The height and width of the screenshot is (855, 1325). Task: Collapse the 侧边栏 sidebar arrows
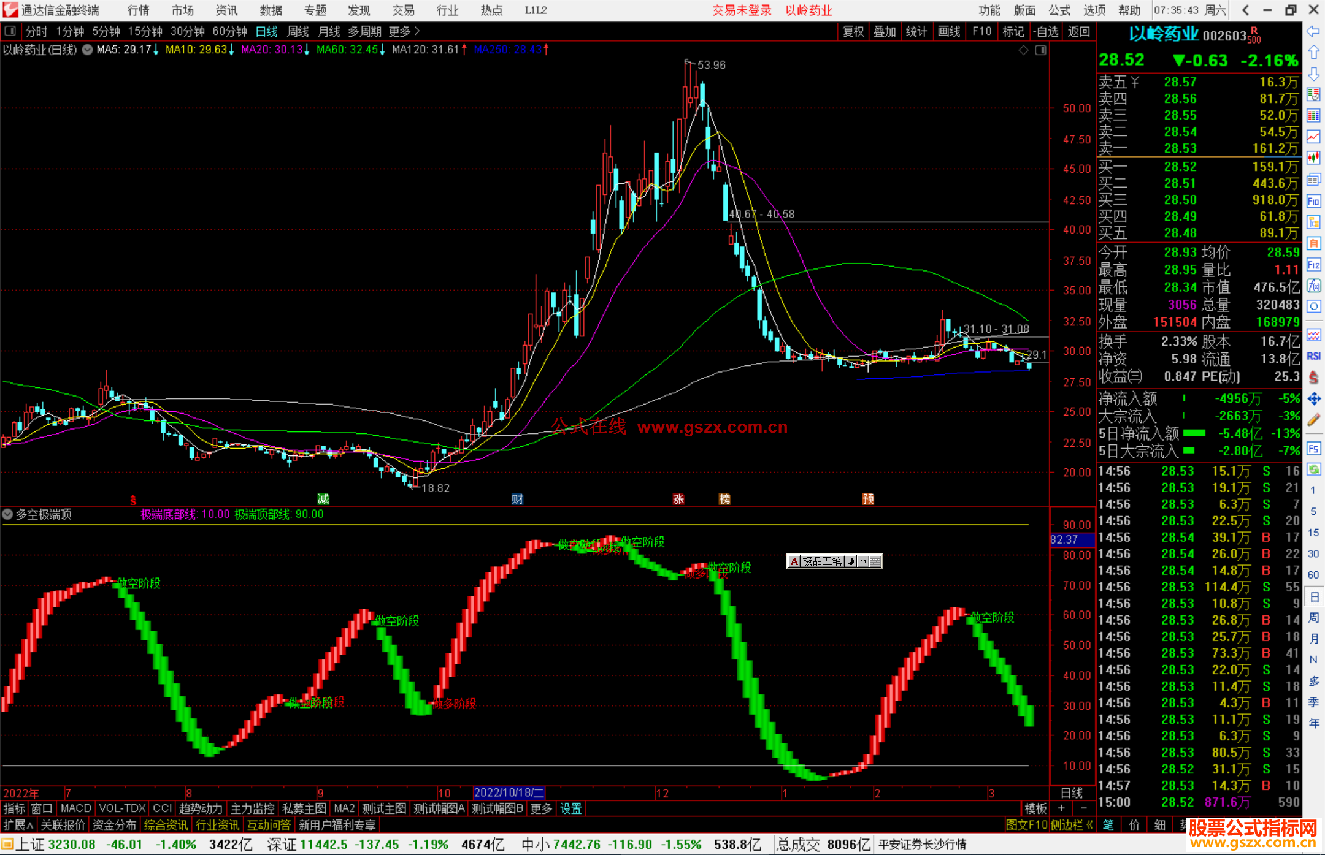pyautogui.click(x=1090, y=825)
